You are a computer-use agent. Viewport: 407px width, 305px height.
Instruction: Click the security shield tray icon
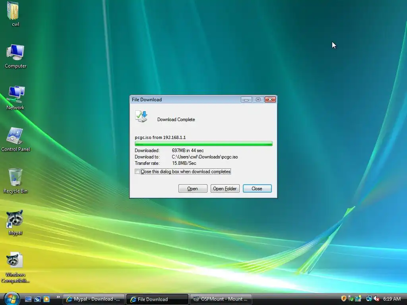[x=344, y=299]
